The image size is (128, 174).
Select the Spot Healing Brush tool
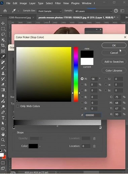3,62
